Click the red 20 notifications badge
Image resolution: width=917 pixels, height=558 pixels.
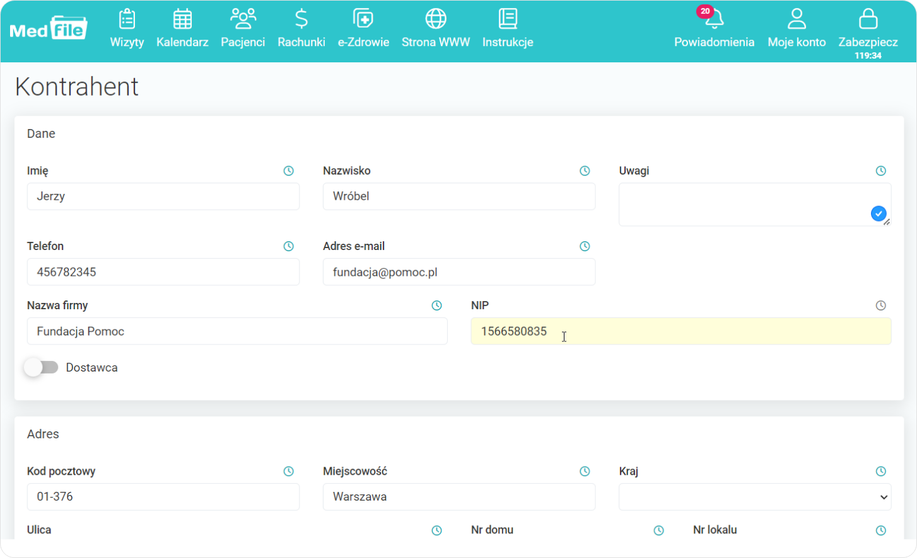click(705, 11)
